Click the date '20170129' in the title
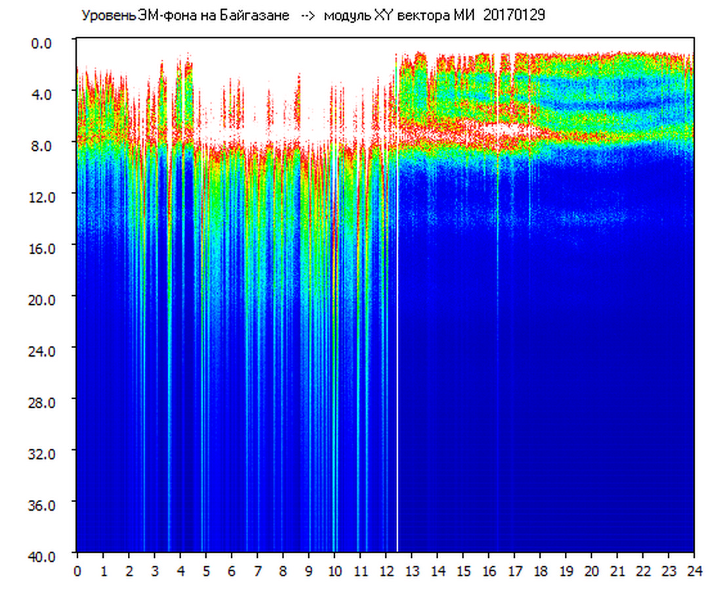Viewport: 719px width, 590px height. [x=514, y=16]
